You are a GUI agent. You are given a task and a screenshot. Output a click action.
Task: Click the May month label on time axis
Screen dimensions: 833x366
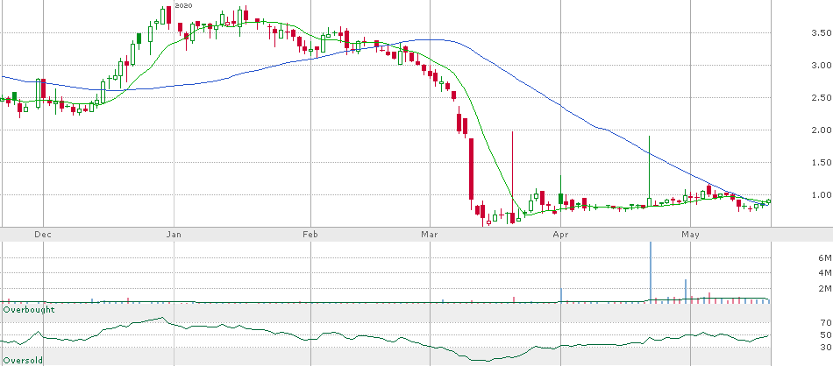pyautogui.click(x=690, y=234)
